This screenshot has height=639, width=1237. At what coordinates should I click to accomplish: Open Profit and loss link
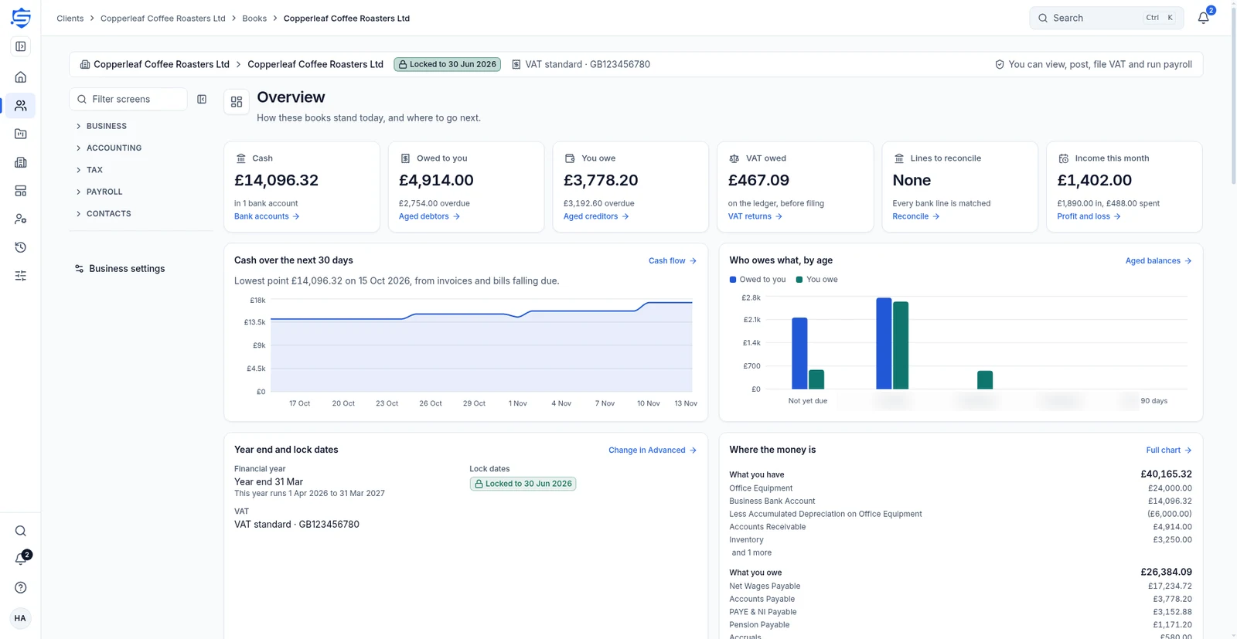click(x=1089, y=216)
